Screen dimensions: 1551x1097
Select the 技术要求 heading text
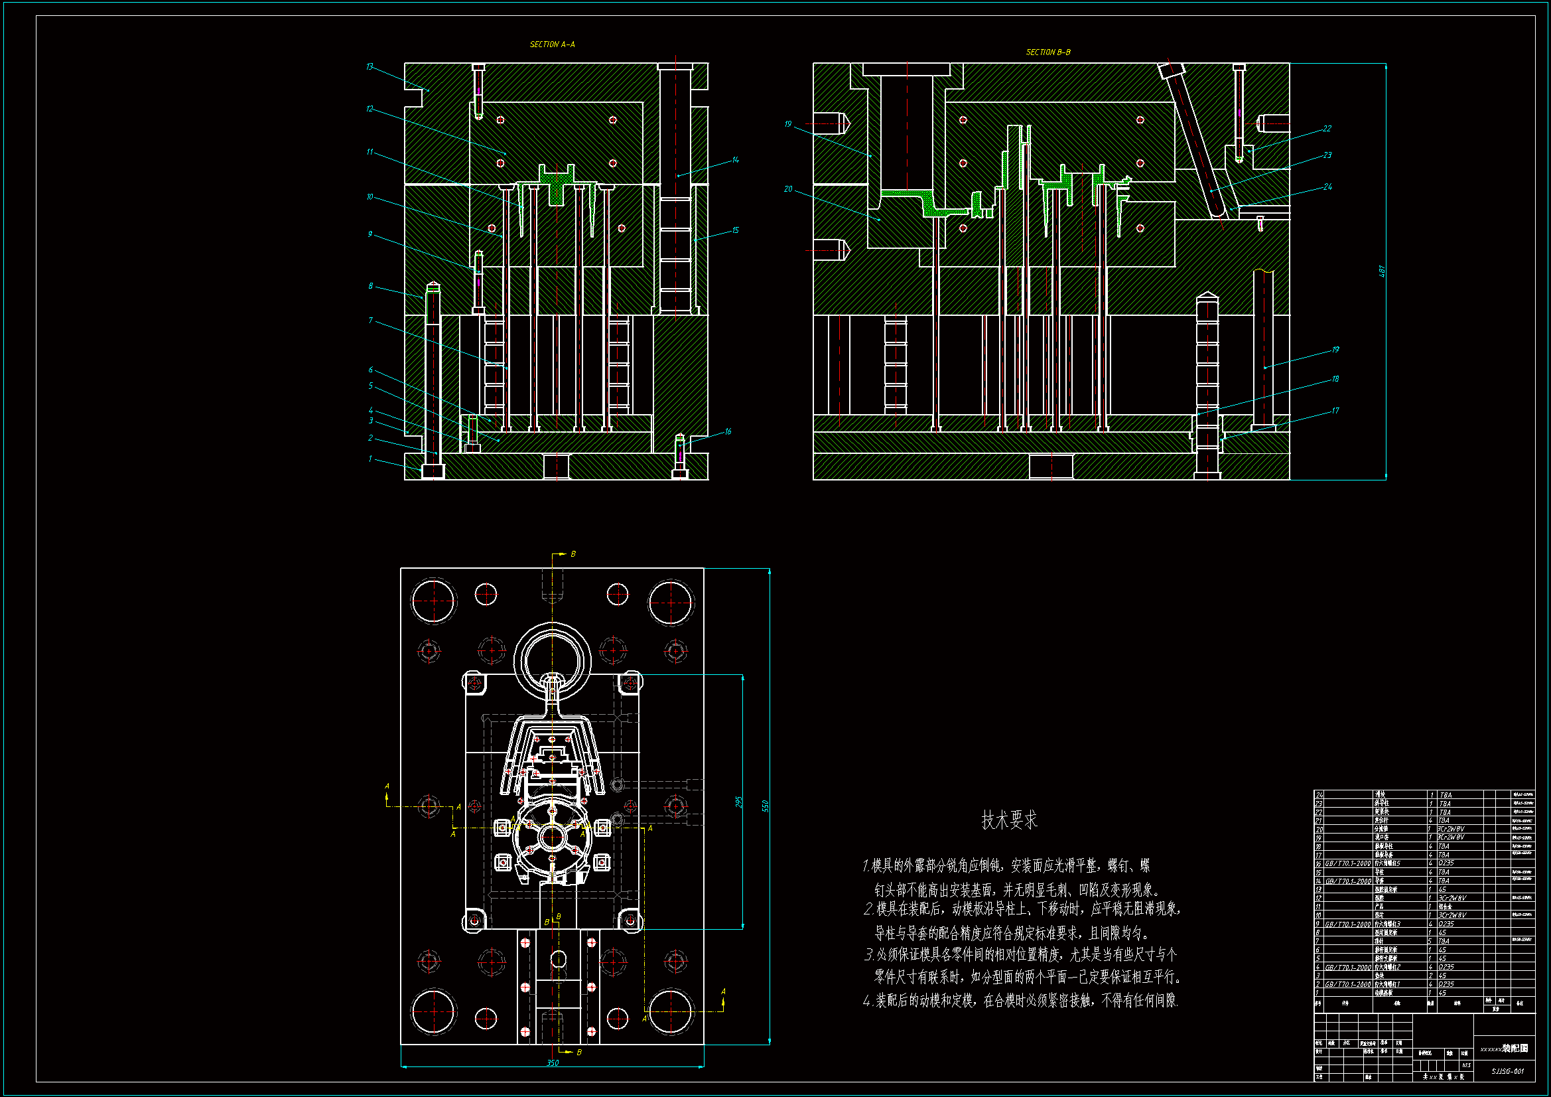click(x=1008, y=820)
